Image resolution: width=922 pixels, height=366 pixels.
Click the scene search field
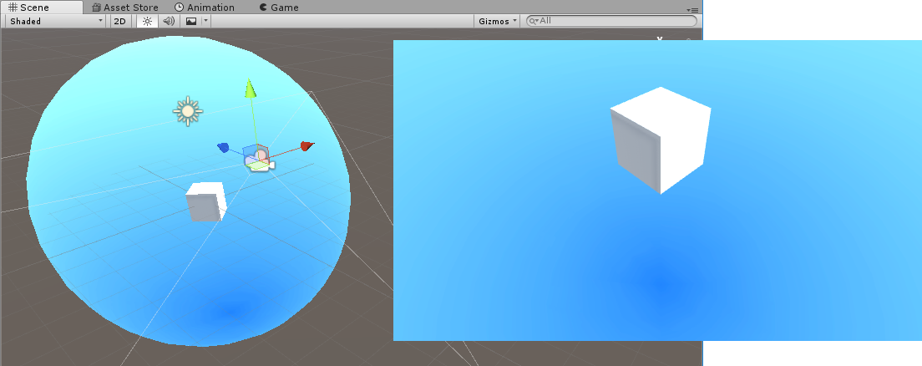click(611, 21)
